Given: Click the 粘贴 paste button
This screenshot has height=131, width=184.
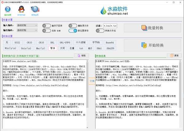Looking at the screenshot, I should [x=82, y=56].
